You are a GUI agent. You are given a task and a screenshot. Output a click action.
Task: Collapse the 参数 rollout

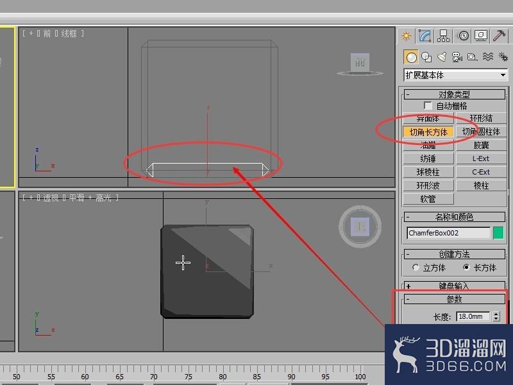(x=455, y=299)
